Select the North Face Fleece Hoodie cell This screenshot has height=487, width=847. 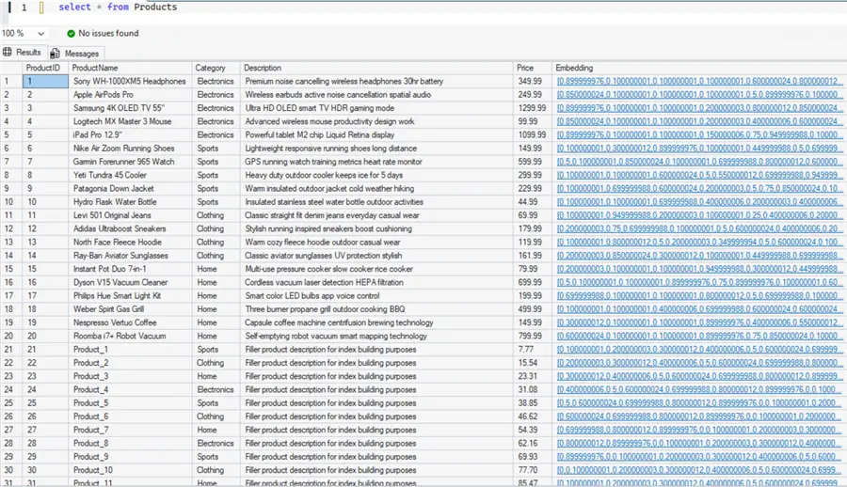(130, 243)
